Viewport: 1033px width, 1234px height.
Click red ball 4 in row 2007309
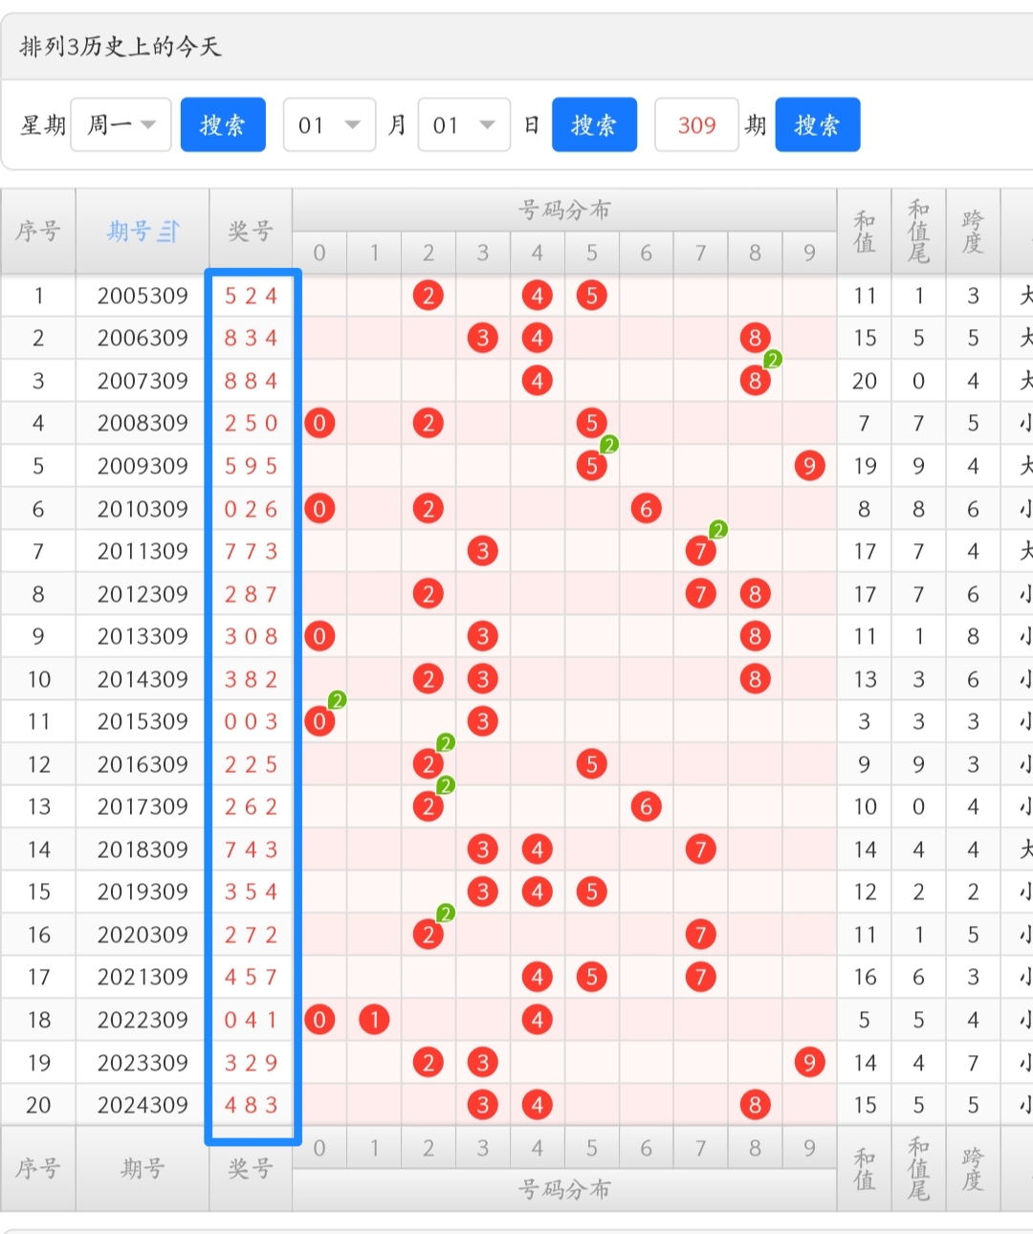pyautogui.click(x=537, y=381)
